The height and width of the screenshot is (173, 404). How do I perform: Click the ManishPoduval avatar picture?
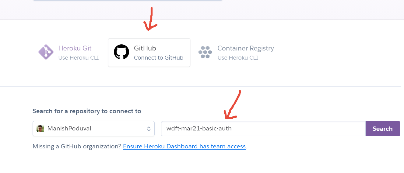click(x=40, y=129)
